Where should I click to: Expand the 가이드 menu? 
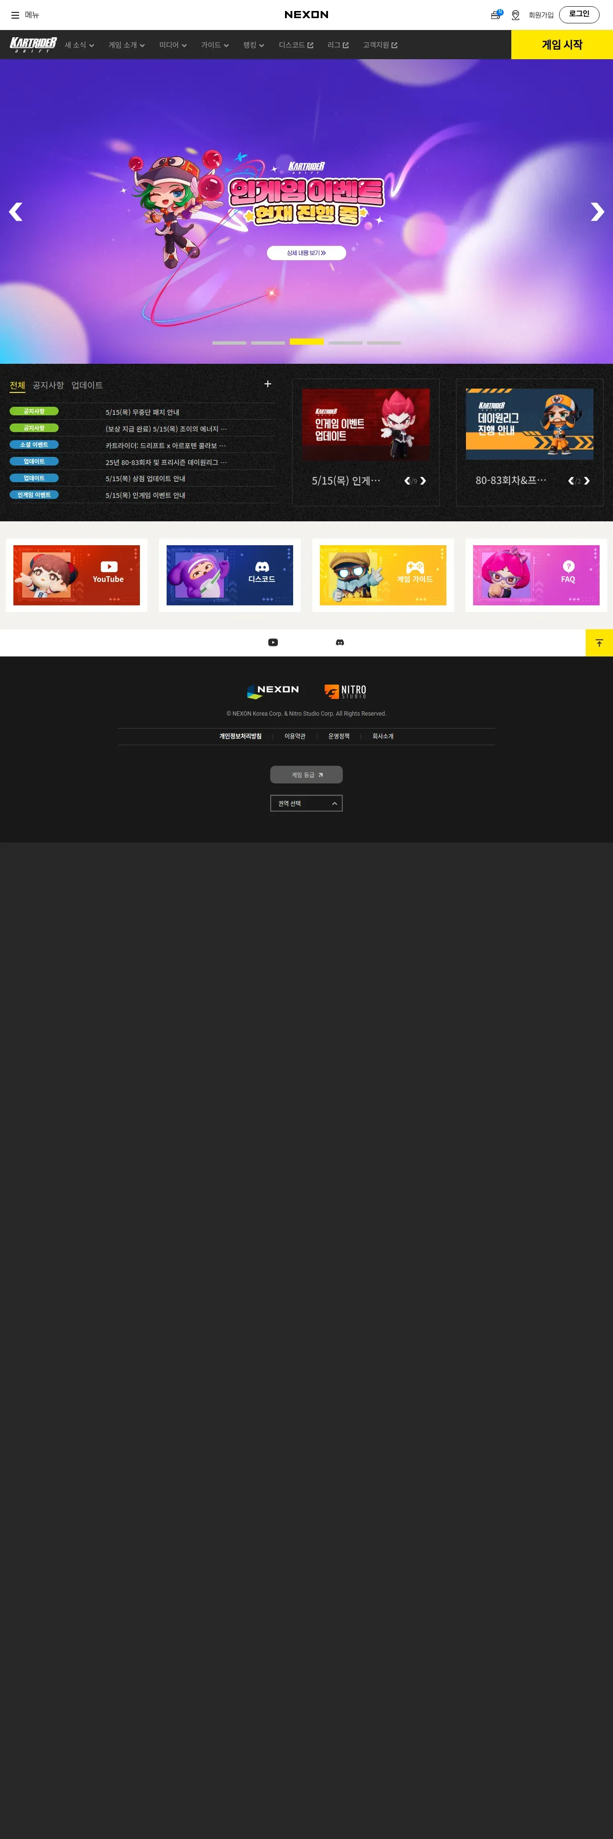(215, 45)
